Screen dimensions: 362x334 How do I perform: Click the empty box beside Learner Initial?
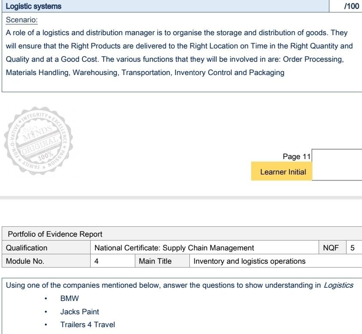(337, 165)
